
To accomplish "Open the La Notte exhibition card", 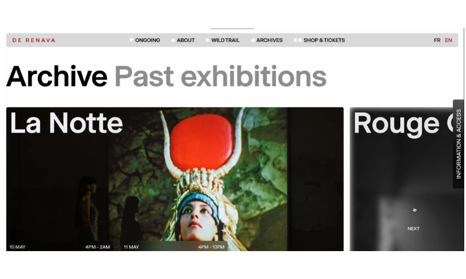I will coord(175,179).
